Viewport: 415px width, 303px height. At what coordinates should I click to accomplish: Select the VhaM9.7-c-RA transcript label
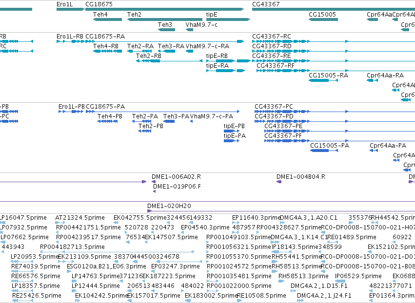pos(208,46)
